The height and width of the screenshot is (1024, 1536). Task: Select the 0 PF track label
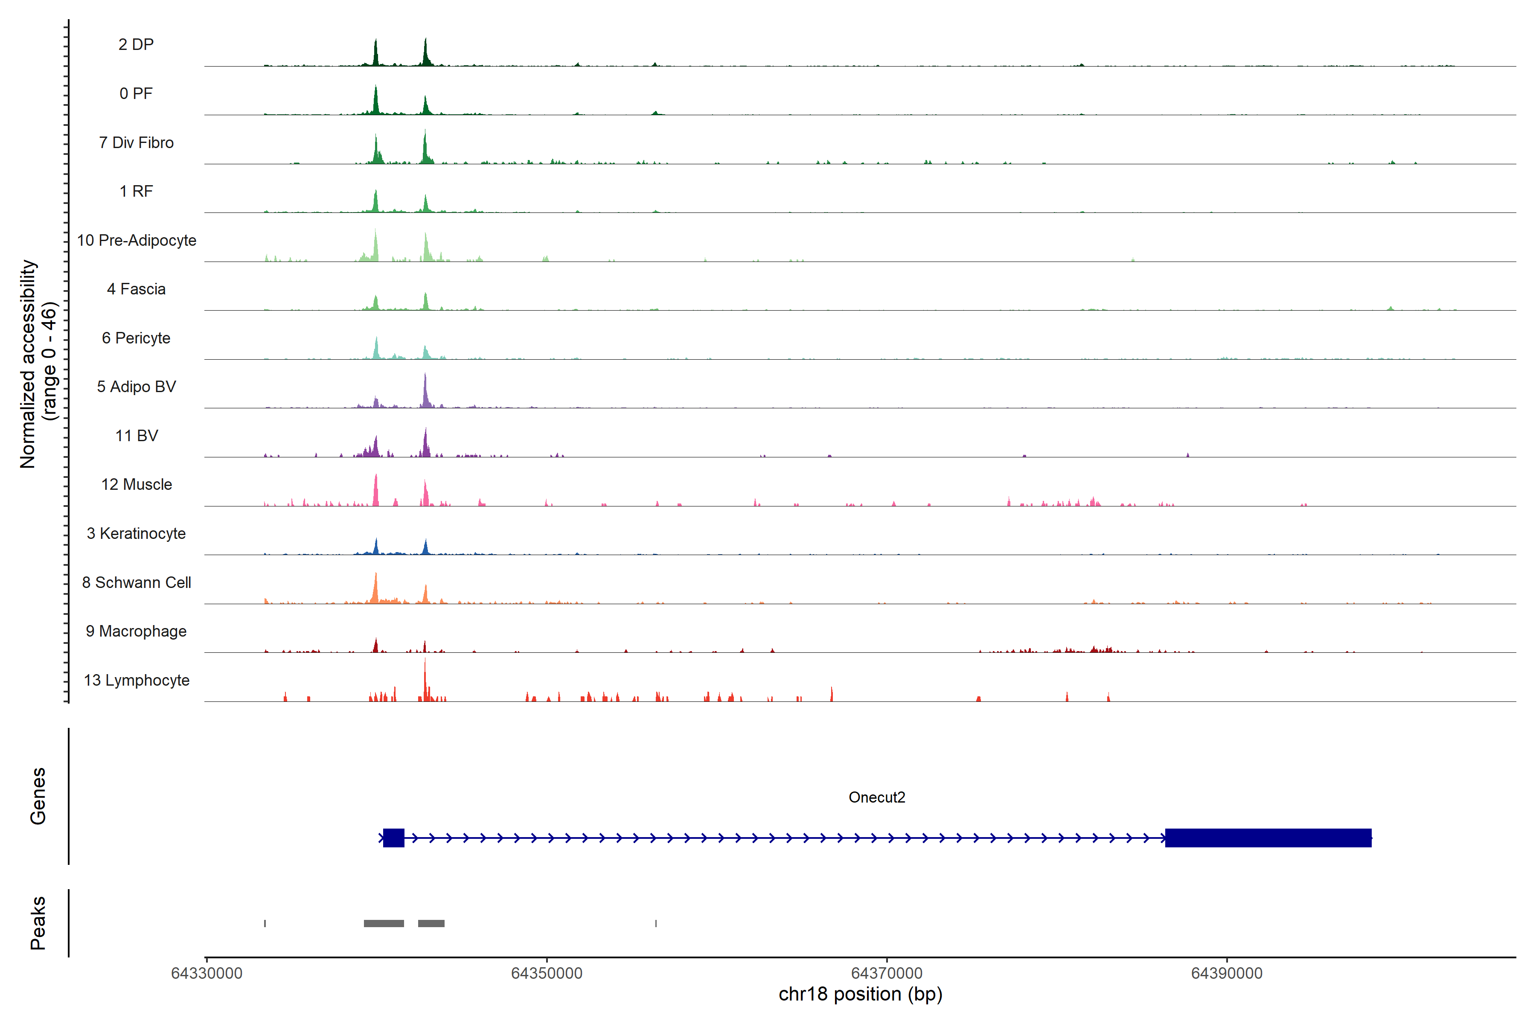coord(136,93)
